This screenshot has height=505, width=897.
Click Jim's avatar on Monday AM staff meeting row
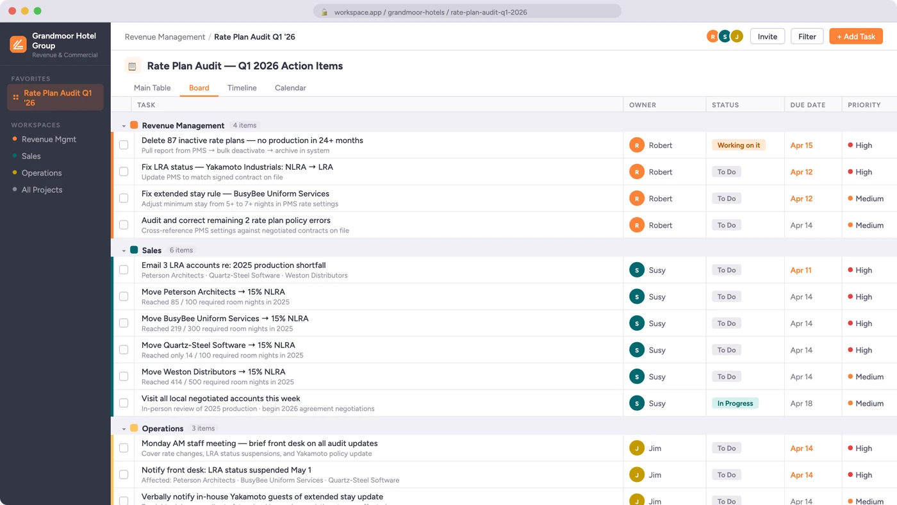(x=636, y=448)
